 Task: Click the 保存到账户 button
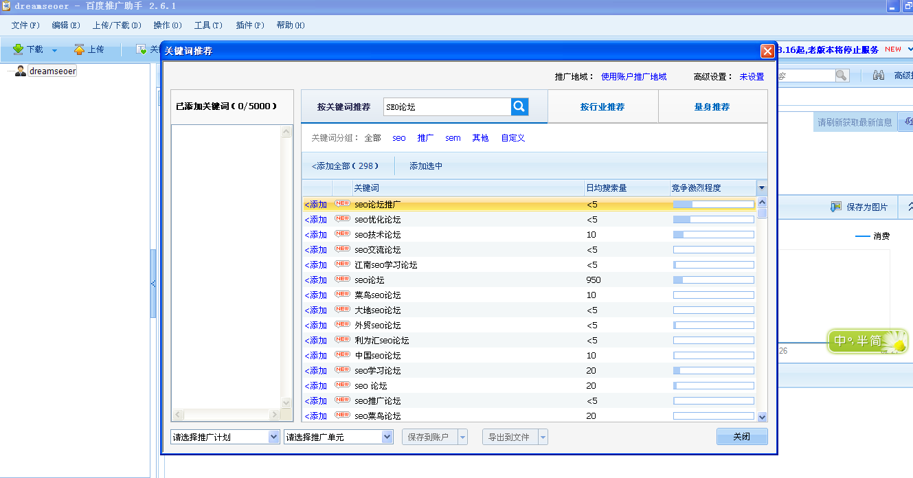pos(429,437)
